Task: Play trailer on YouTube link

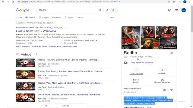Action: (142, 63)
